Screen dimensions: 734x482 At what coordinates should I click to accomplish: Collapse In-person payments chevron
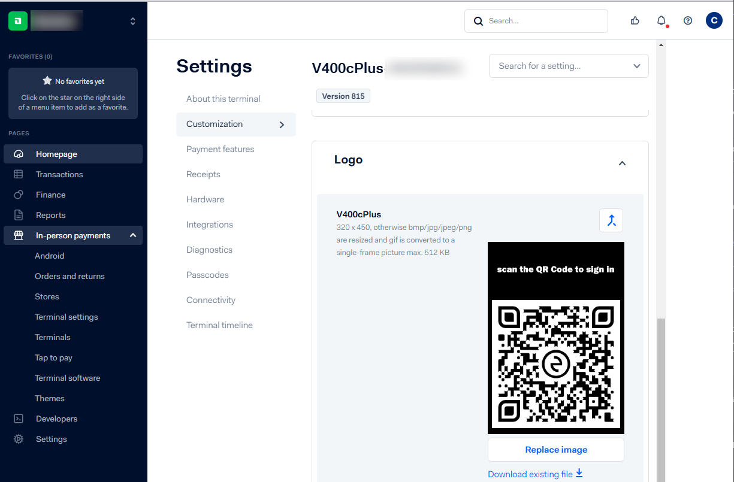(133, 235)
